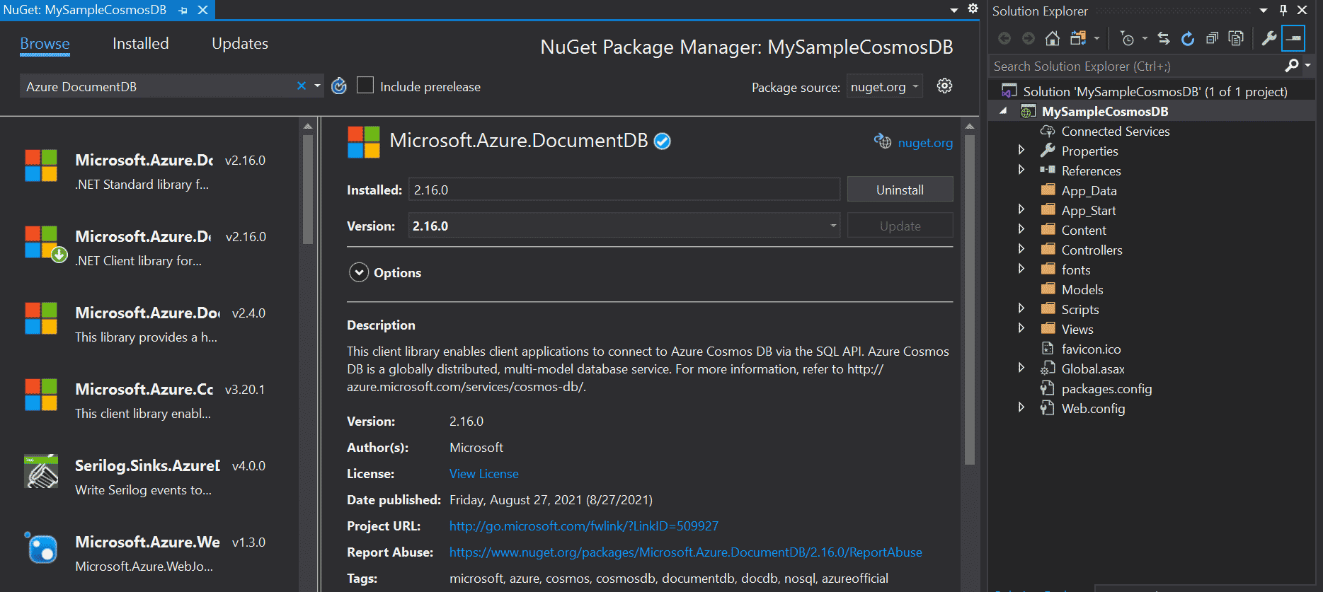Select the Microsoft.Azure.Doc v2.4.0 package

(x=149, y=324)
